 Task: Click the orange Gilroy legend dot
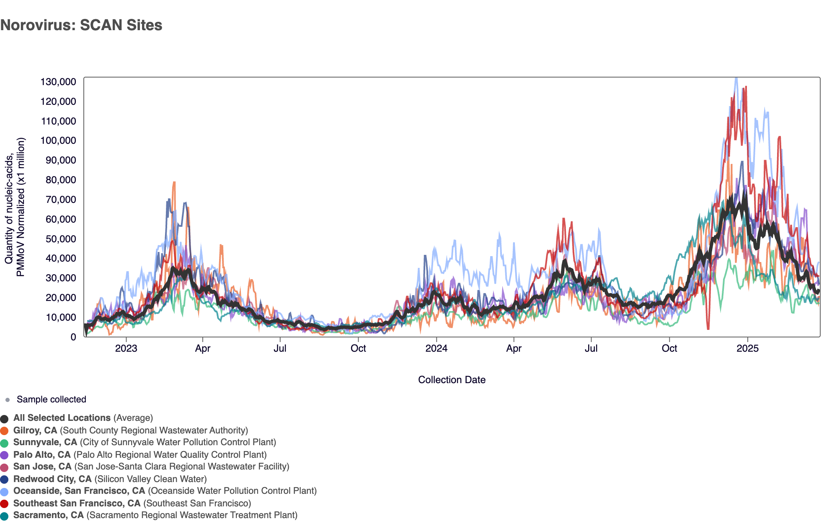pos(5,431)
